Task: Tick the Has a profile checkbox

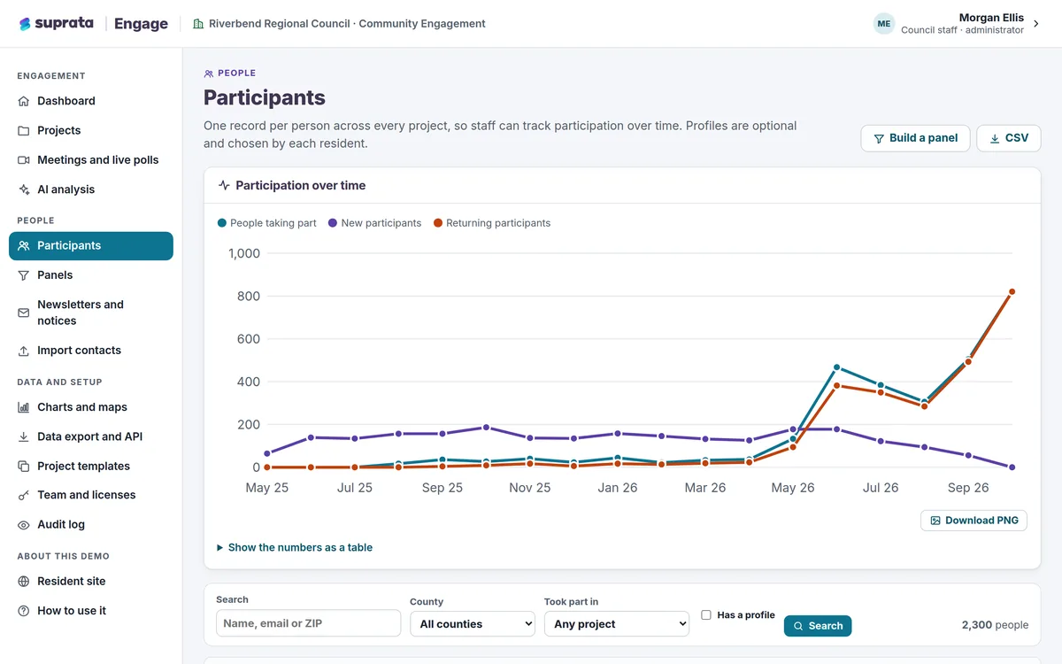Action: click(x=706, y=614)
